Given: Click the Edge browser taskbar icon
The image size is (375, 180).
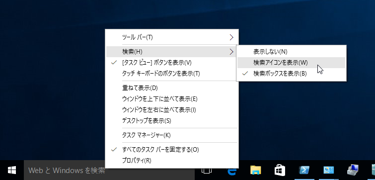Looking at the screenshot, I should click(x=231, y=171).
